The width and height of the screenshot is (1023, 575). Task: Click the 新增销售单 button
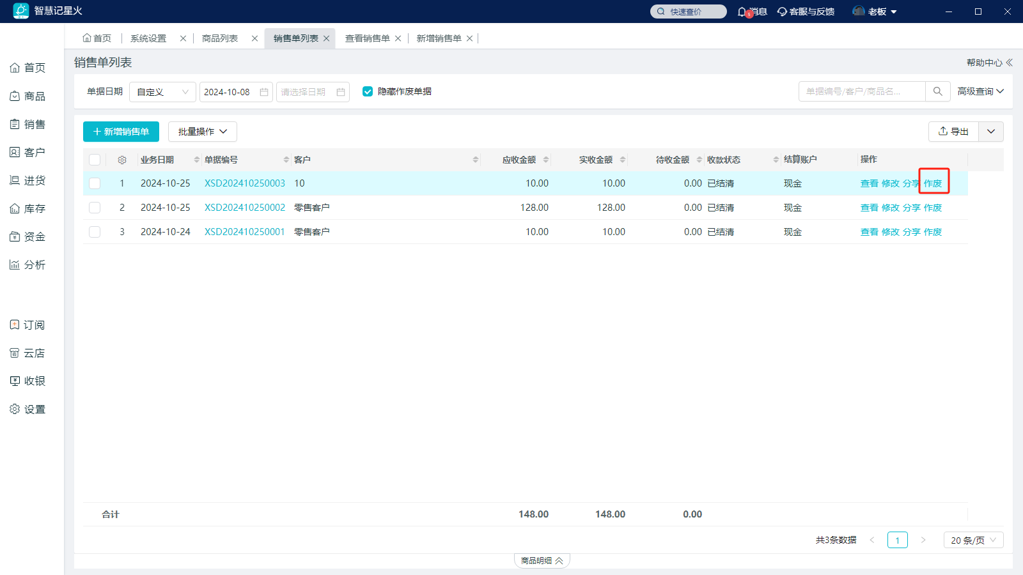coord(121,132)
